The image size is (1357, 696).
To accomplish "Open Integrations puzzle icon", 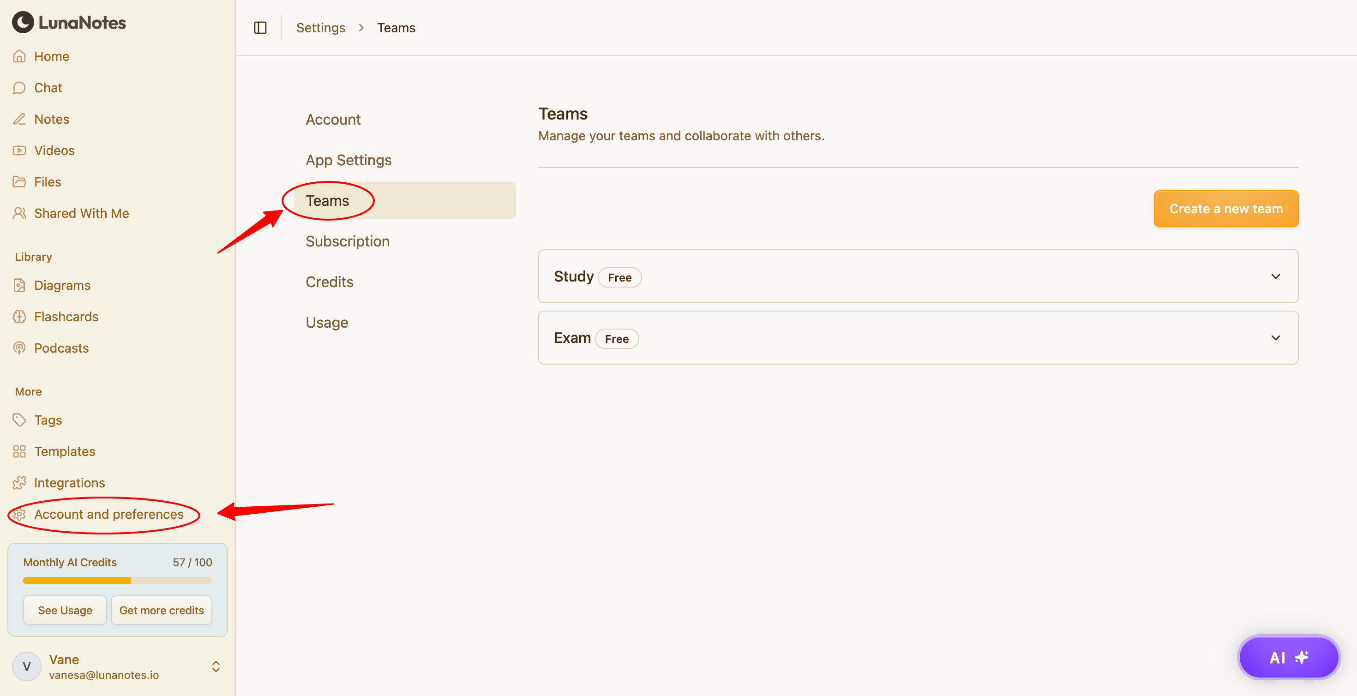I will [x=19, y=483].
